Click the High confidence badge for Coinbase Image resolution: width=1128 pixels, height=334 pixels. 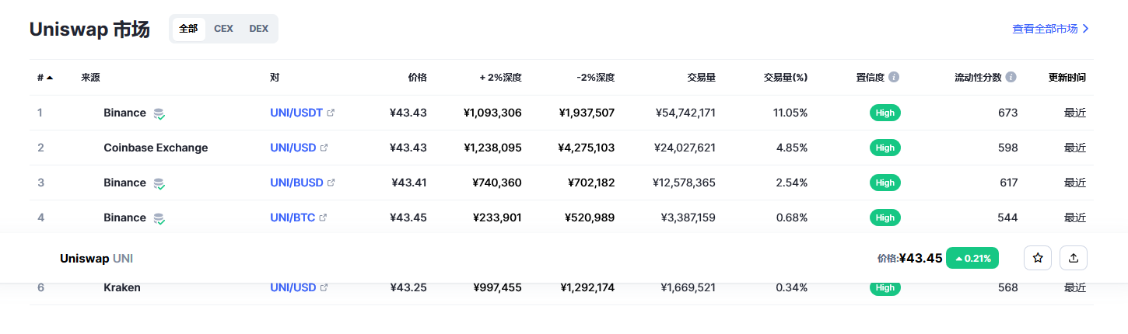tap(885, 148)
